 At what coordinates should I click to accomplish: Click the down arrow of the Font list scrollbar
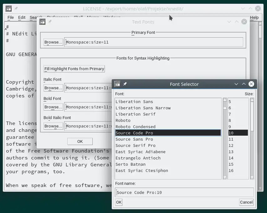pyautogui.click(x=225, y=178)
